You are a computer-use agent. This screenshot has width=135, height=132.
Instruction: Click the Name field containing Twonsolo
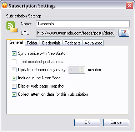[83, 24]
